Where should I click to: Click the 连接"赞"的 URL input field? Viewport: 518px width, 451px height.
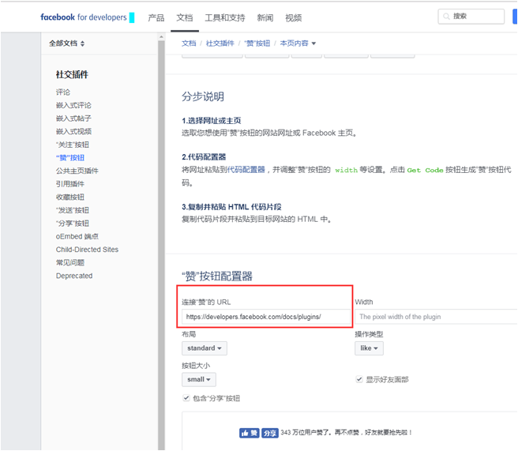click(265, 317)
